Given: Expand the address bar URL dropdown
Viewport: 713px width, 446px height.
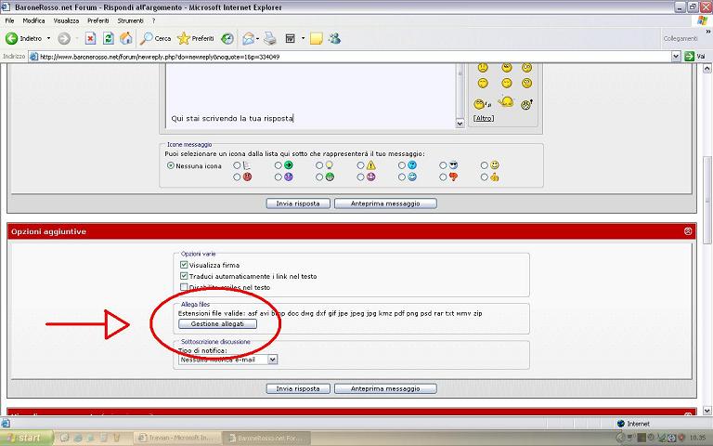Looking at the screenshot, I should click(x=674, y=57).
